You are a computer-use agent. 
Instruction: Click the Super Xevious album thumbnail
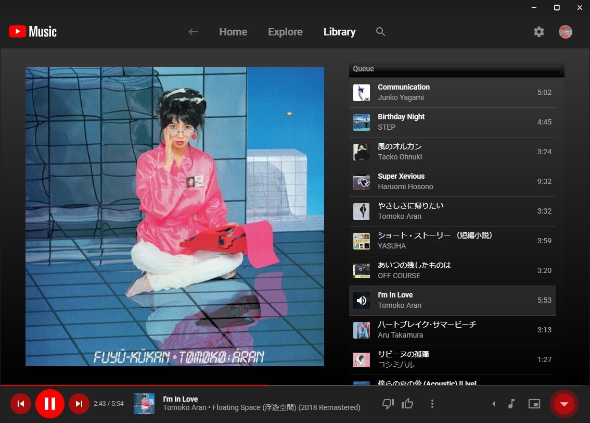361,182
